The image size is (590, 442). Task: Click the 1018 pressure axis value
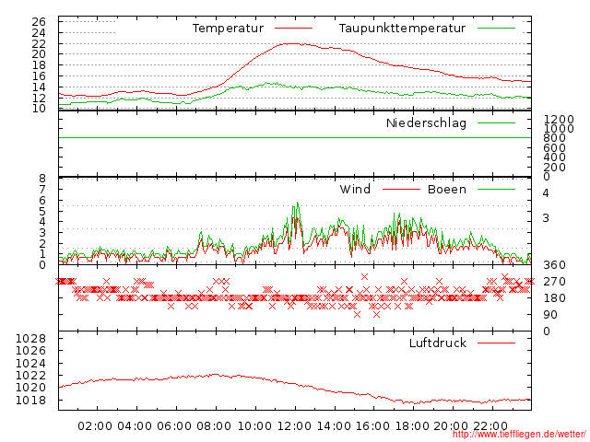(30, 401)
